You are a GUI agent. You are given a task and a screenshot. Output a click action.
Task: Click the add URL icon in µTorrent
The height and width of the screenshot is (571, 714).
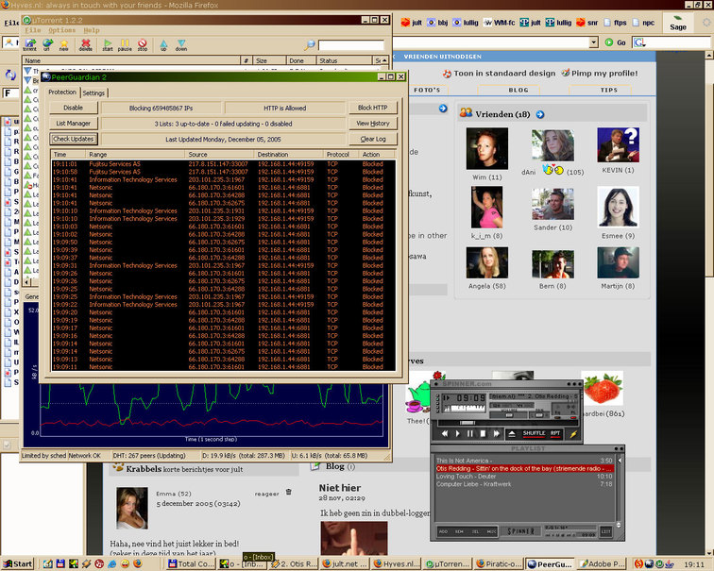pos(47,44)
